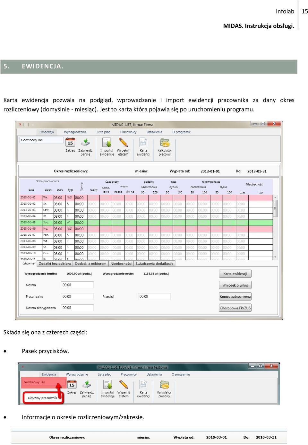
Task: Open the O programie menu in the MIDAS 1.57 window
Action: click(182, 132)
